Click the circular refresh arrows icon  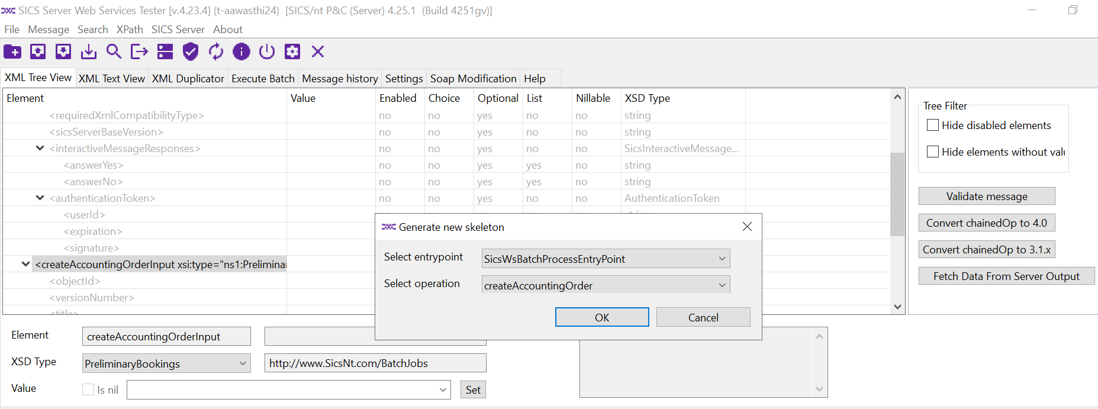[x=216, y=52]
